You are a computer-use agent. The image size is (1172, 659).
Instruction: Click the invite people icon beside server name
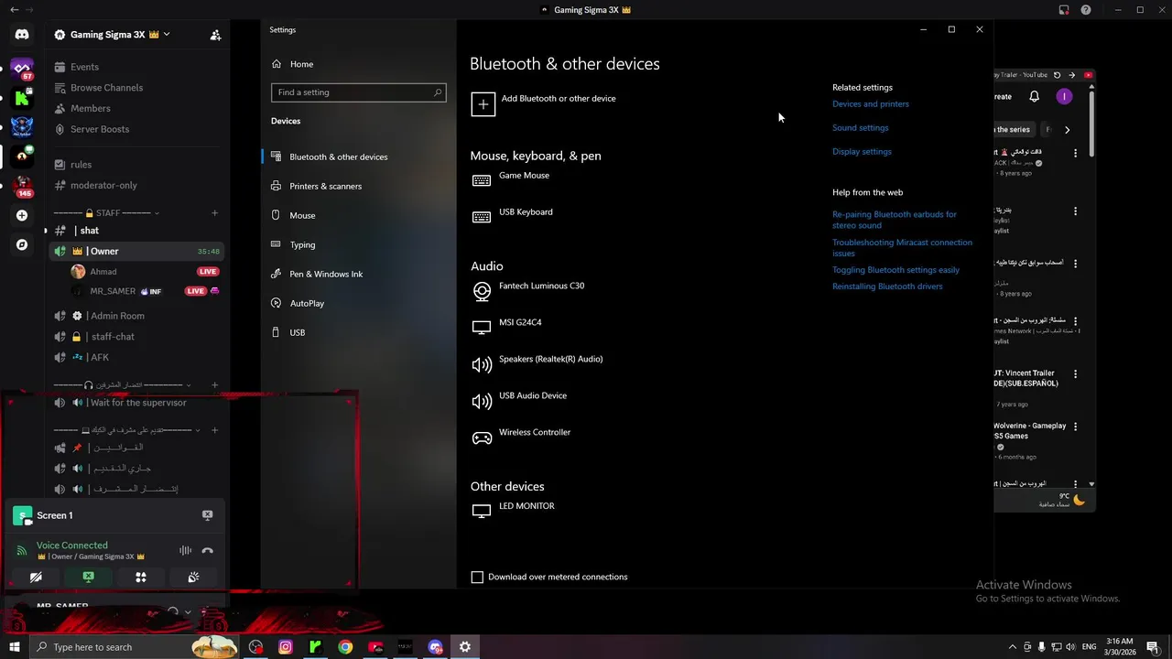pos(215,35)
